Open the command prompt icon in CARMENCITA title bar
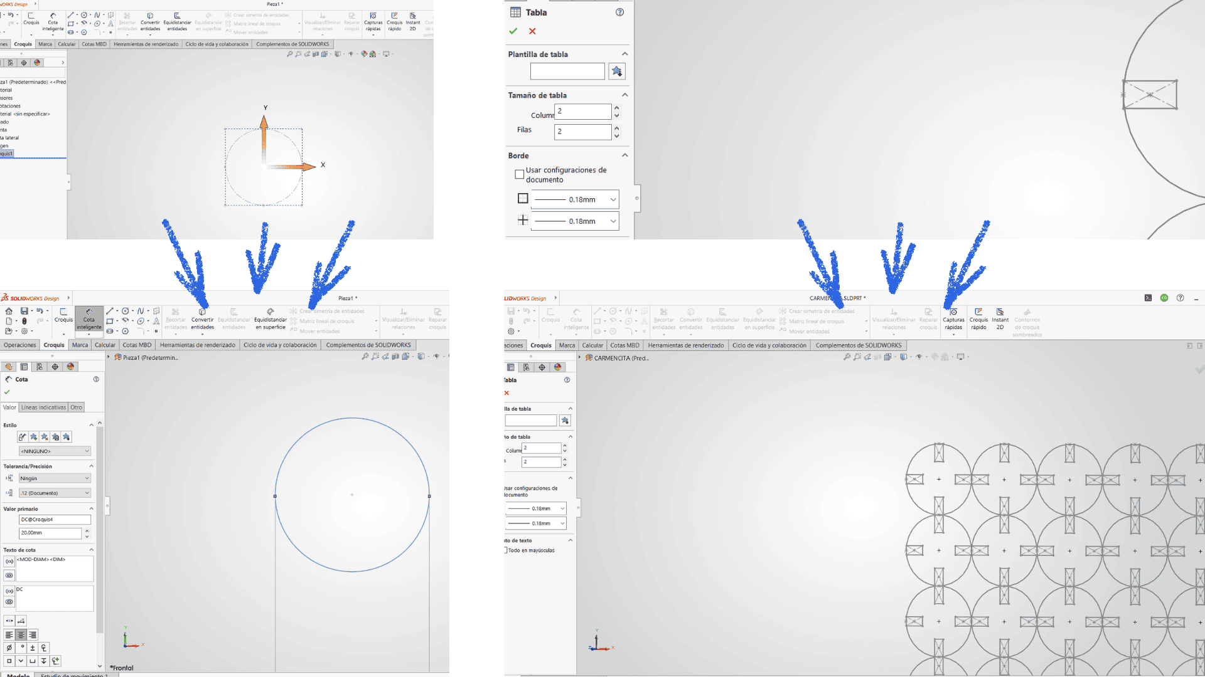The width and height of the screenshot is (1205, 677). click(x=1148, y=298)
